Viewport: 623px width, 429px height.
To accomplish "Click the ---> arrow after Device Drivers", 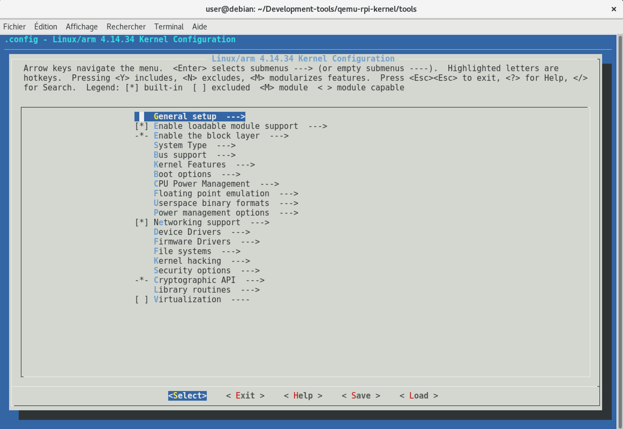I will coord(241,232).
